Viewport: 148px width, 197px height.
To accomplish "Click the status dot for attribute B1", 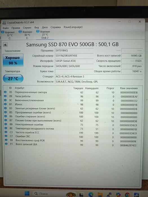I will tap(5, 104).
